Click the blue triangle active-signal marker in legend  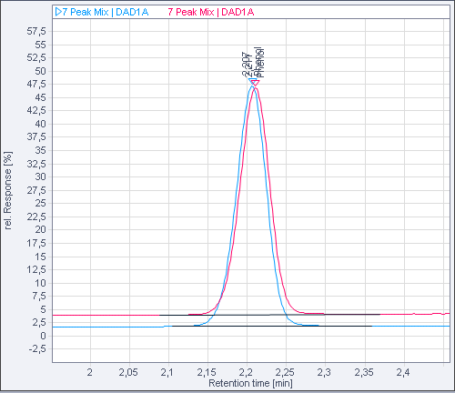(x=58, y=12)
